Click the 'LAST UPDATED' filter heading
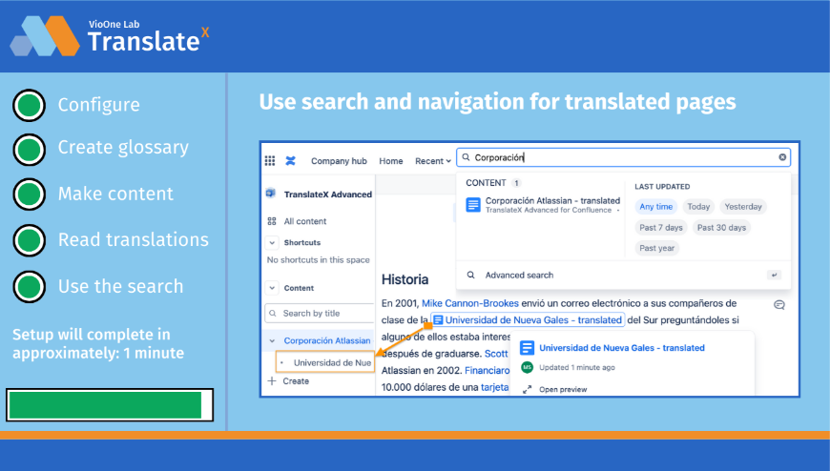 click(x=662, y=186)
